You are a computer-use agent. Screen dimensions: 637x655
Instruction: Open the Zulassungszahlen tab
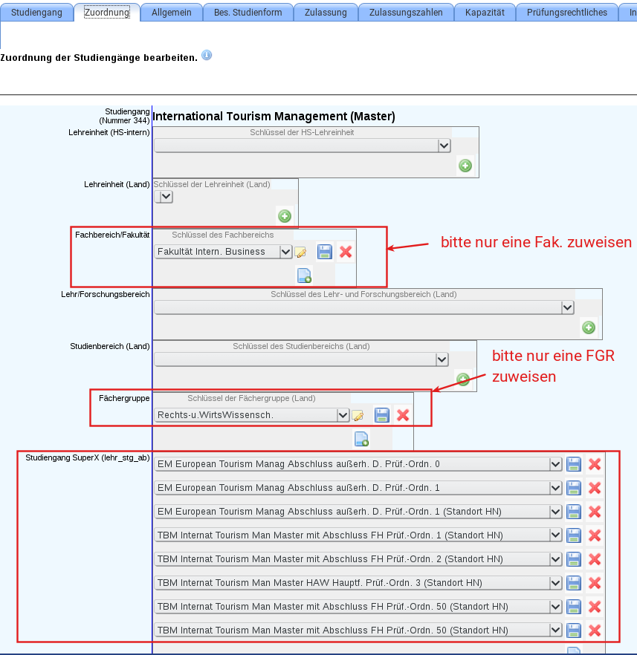tap(406, 12)
